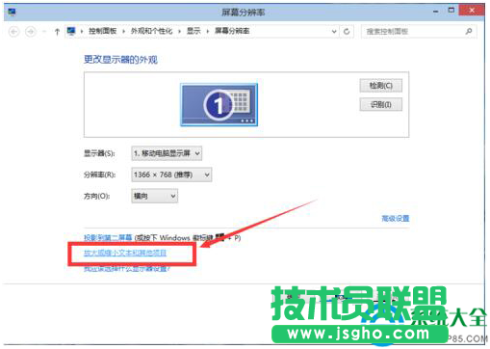This screenshot has width=490, height=349.
Task: Click 屏幕分辨率 breadcrumb
Action: click(x=232, y=31)
